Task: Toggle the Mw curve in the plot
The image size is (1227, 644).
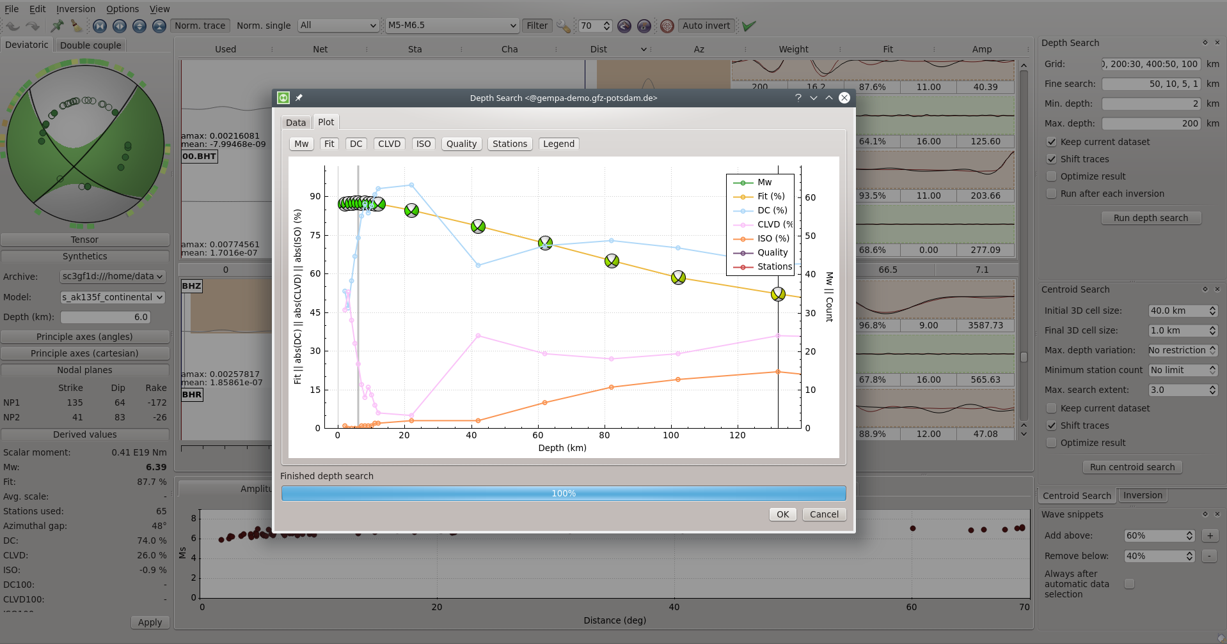Action: pyautogui.click(x=301, y=144)
